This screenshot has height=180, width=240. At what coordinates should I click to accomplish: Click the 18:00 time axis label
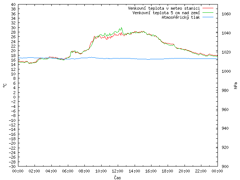click(x=168, y=171)
